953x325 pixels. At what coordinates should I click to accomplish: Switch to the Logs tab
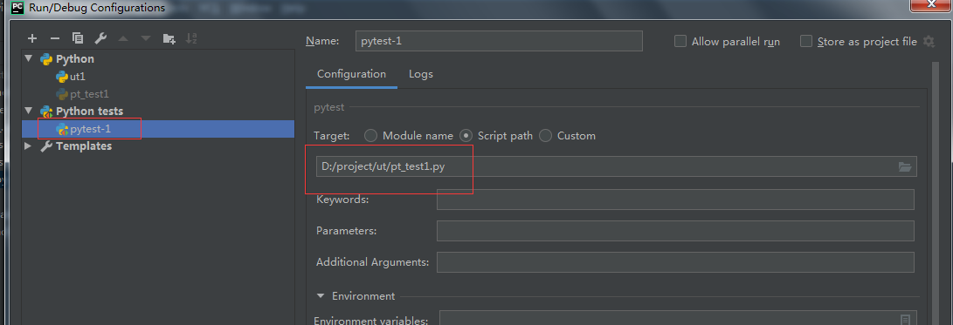click(x=420, y=74)
